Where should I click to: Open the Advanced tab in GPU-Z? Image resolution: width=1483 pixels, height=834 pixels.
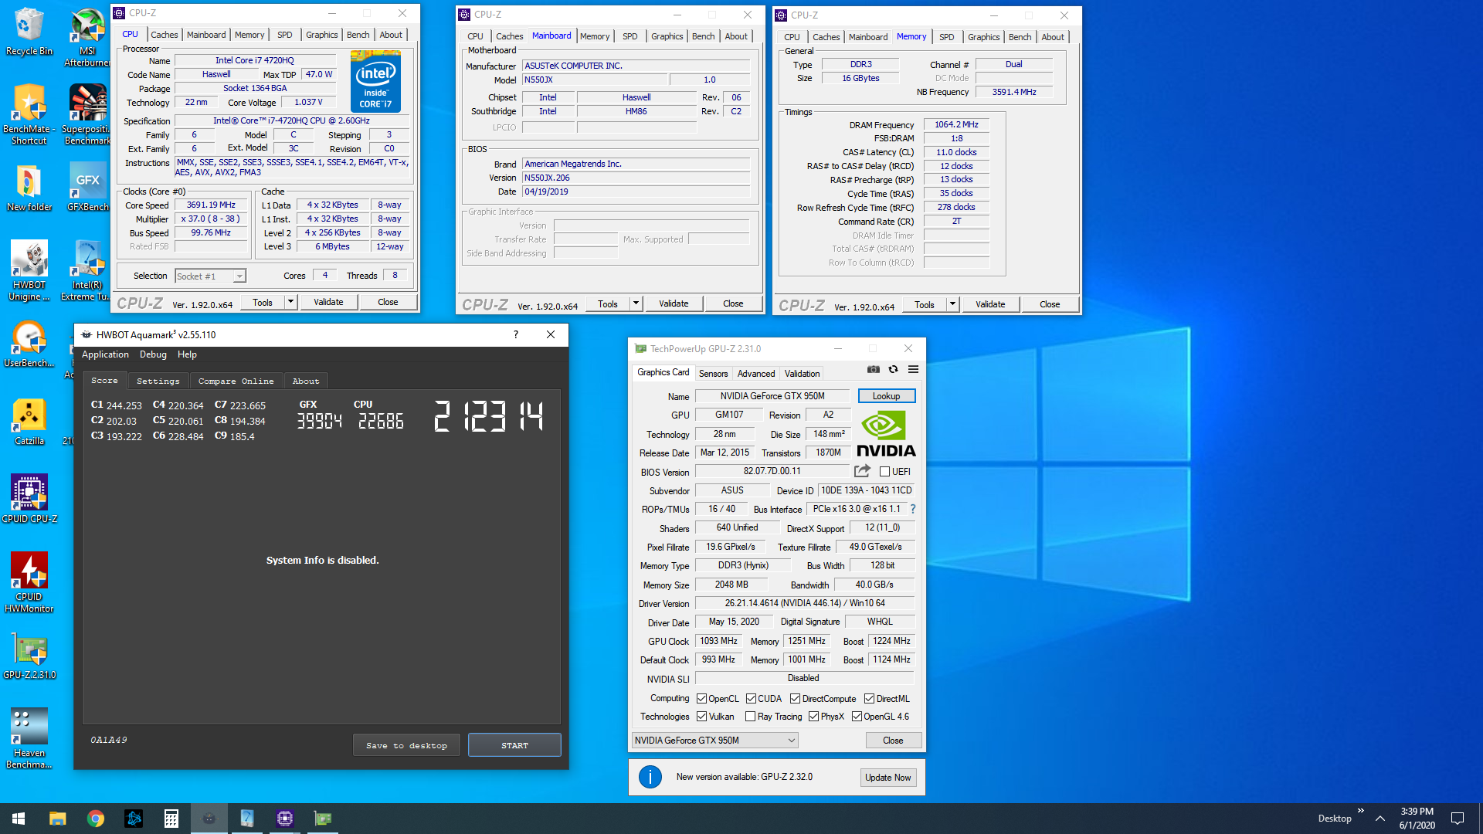pos(755,374)
